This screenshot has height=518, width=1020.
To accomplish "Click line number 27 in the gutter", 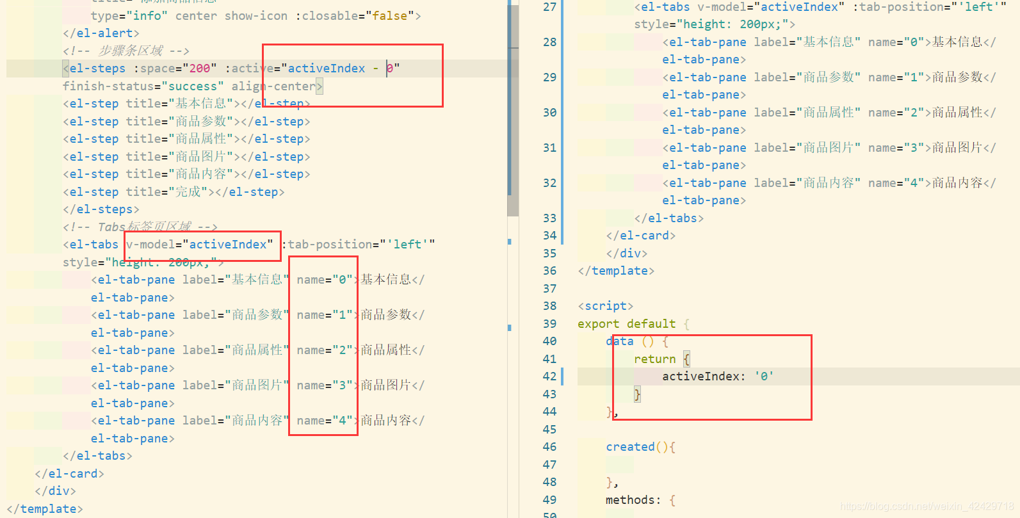I will (x=549, y=7).
